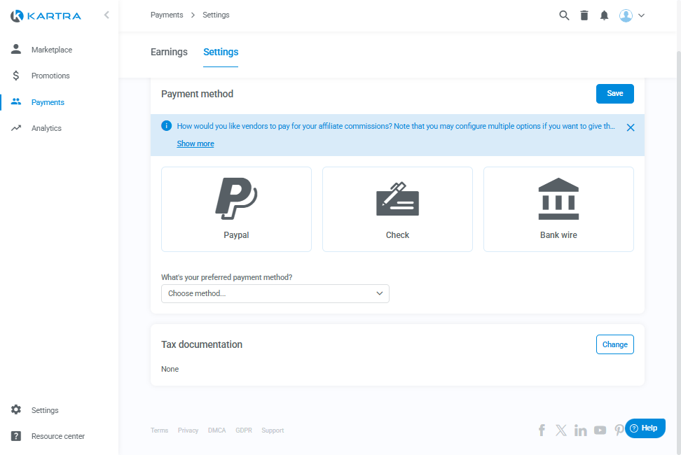This screenshot has height=455, width=681.
Task: Open the Support footer link
Action: pos(273,430)
